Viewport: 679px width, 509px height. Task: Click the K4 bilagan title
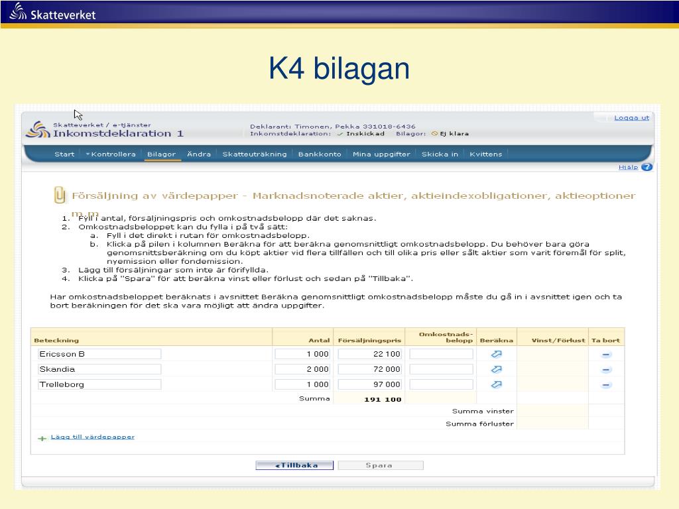[x=339, y=68]
